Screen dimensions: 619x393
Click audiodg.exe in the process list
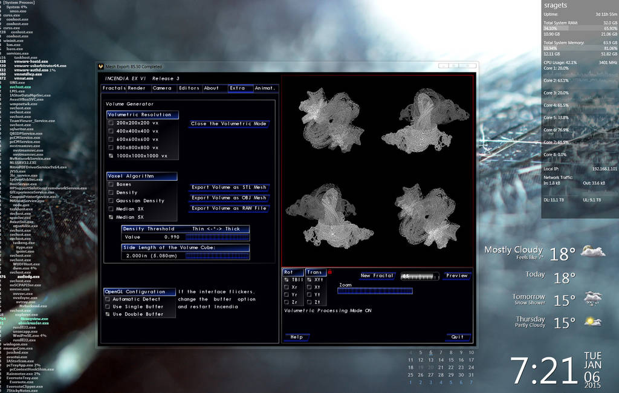(28, 277)
